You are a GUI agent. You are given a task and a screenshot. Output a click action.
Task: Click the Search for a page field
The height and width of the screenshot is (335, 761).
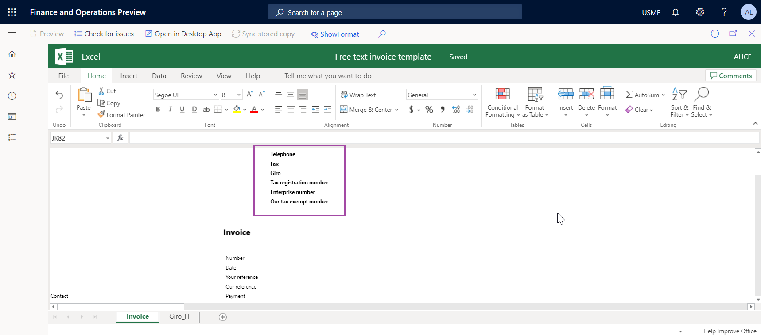click(395, 12)
